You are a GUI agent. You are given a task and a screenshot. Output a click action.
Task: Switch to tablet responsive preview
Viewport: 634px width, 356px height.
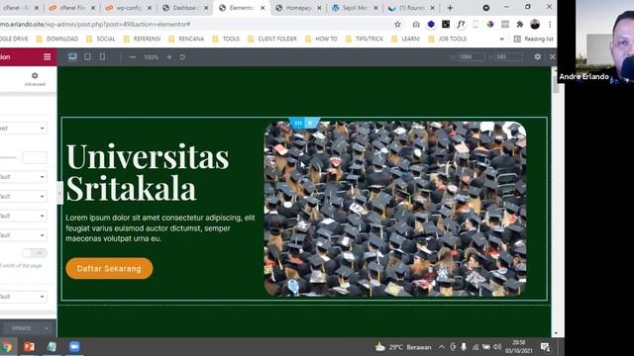(x=87, y=56)
